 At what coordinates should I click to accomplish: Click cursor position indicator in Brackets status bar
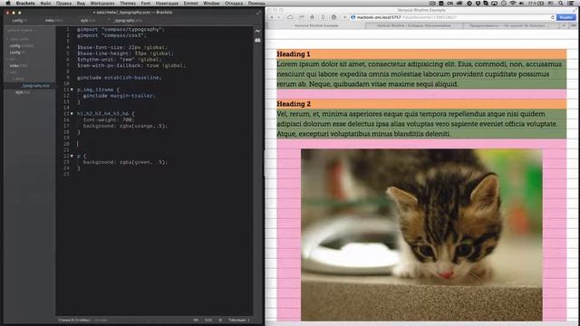click(x=74, y=320)
